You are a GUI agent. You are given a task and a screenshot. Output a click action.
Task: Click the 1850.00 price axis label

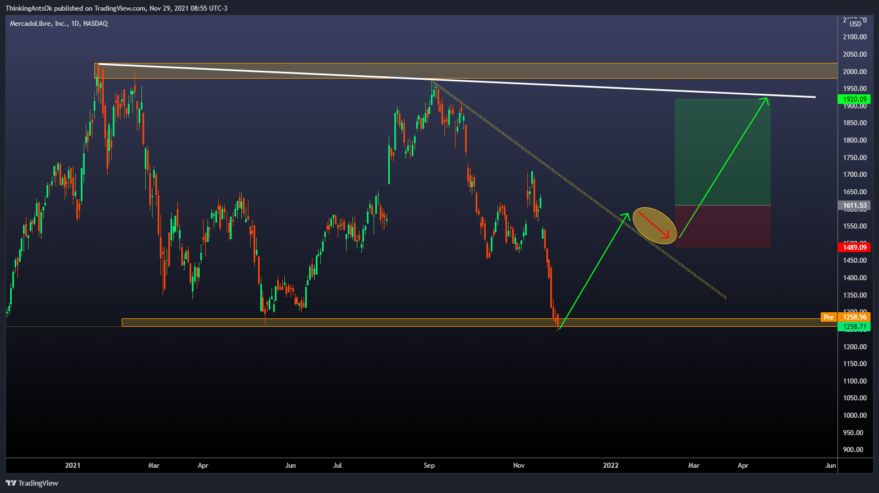click(x=855, y=123)
